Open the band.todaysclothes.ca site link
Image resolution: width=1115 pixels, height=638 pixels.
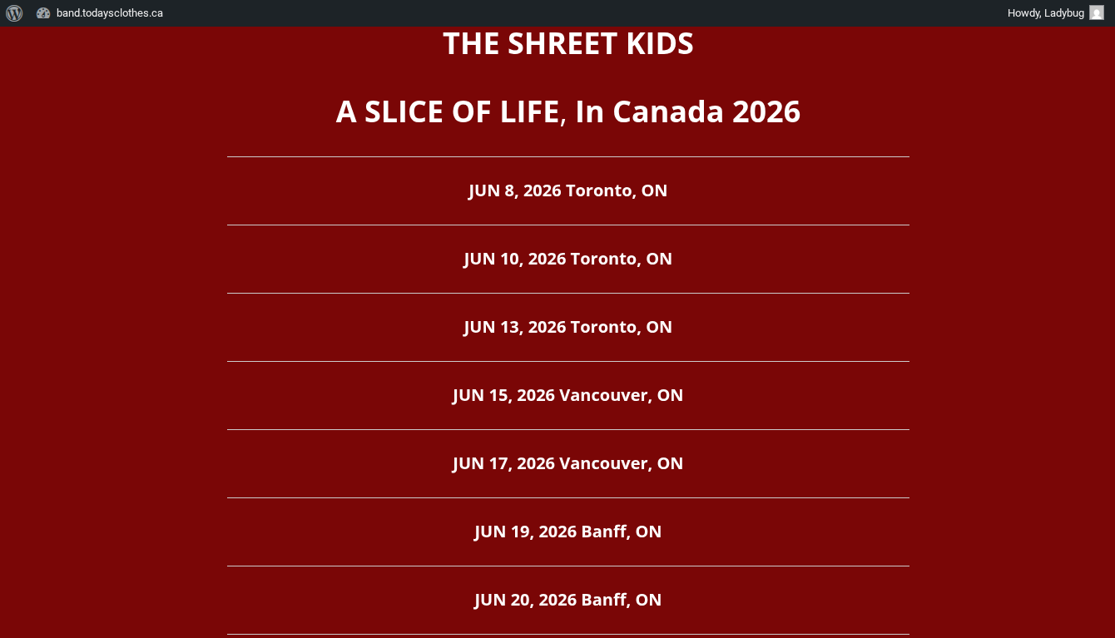pyautogui.click(x=109, y=13)
